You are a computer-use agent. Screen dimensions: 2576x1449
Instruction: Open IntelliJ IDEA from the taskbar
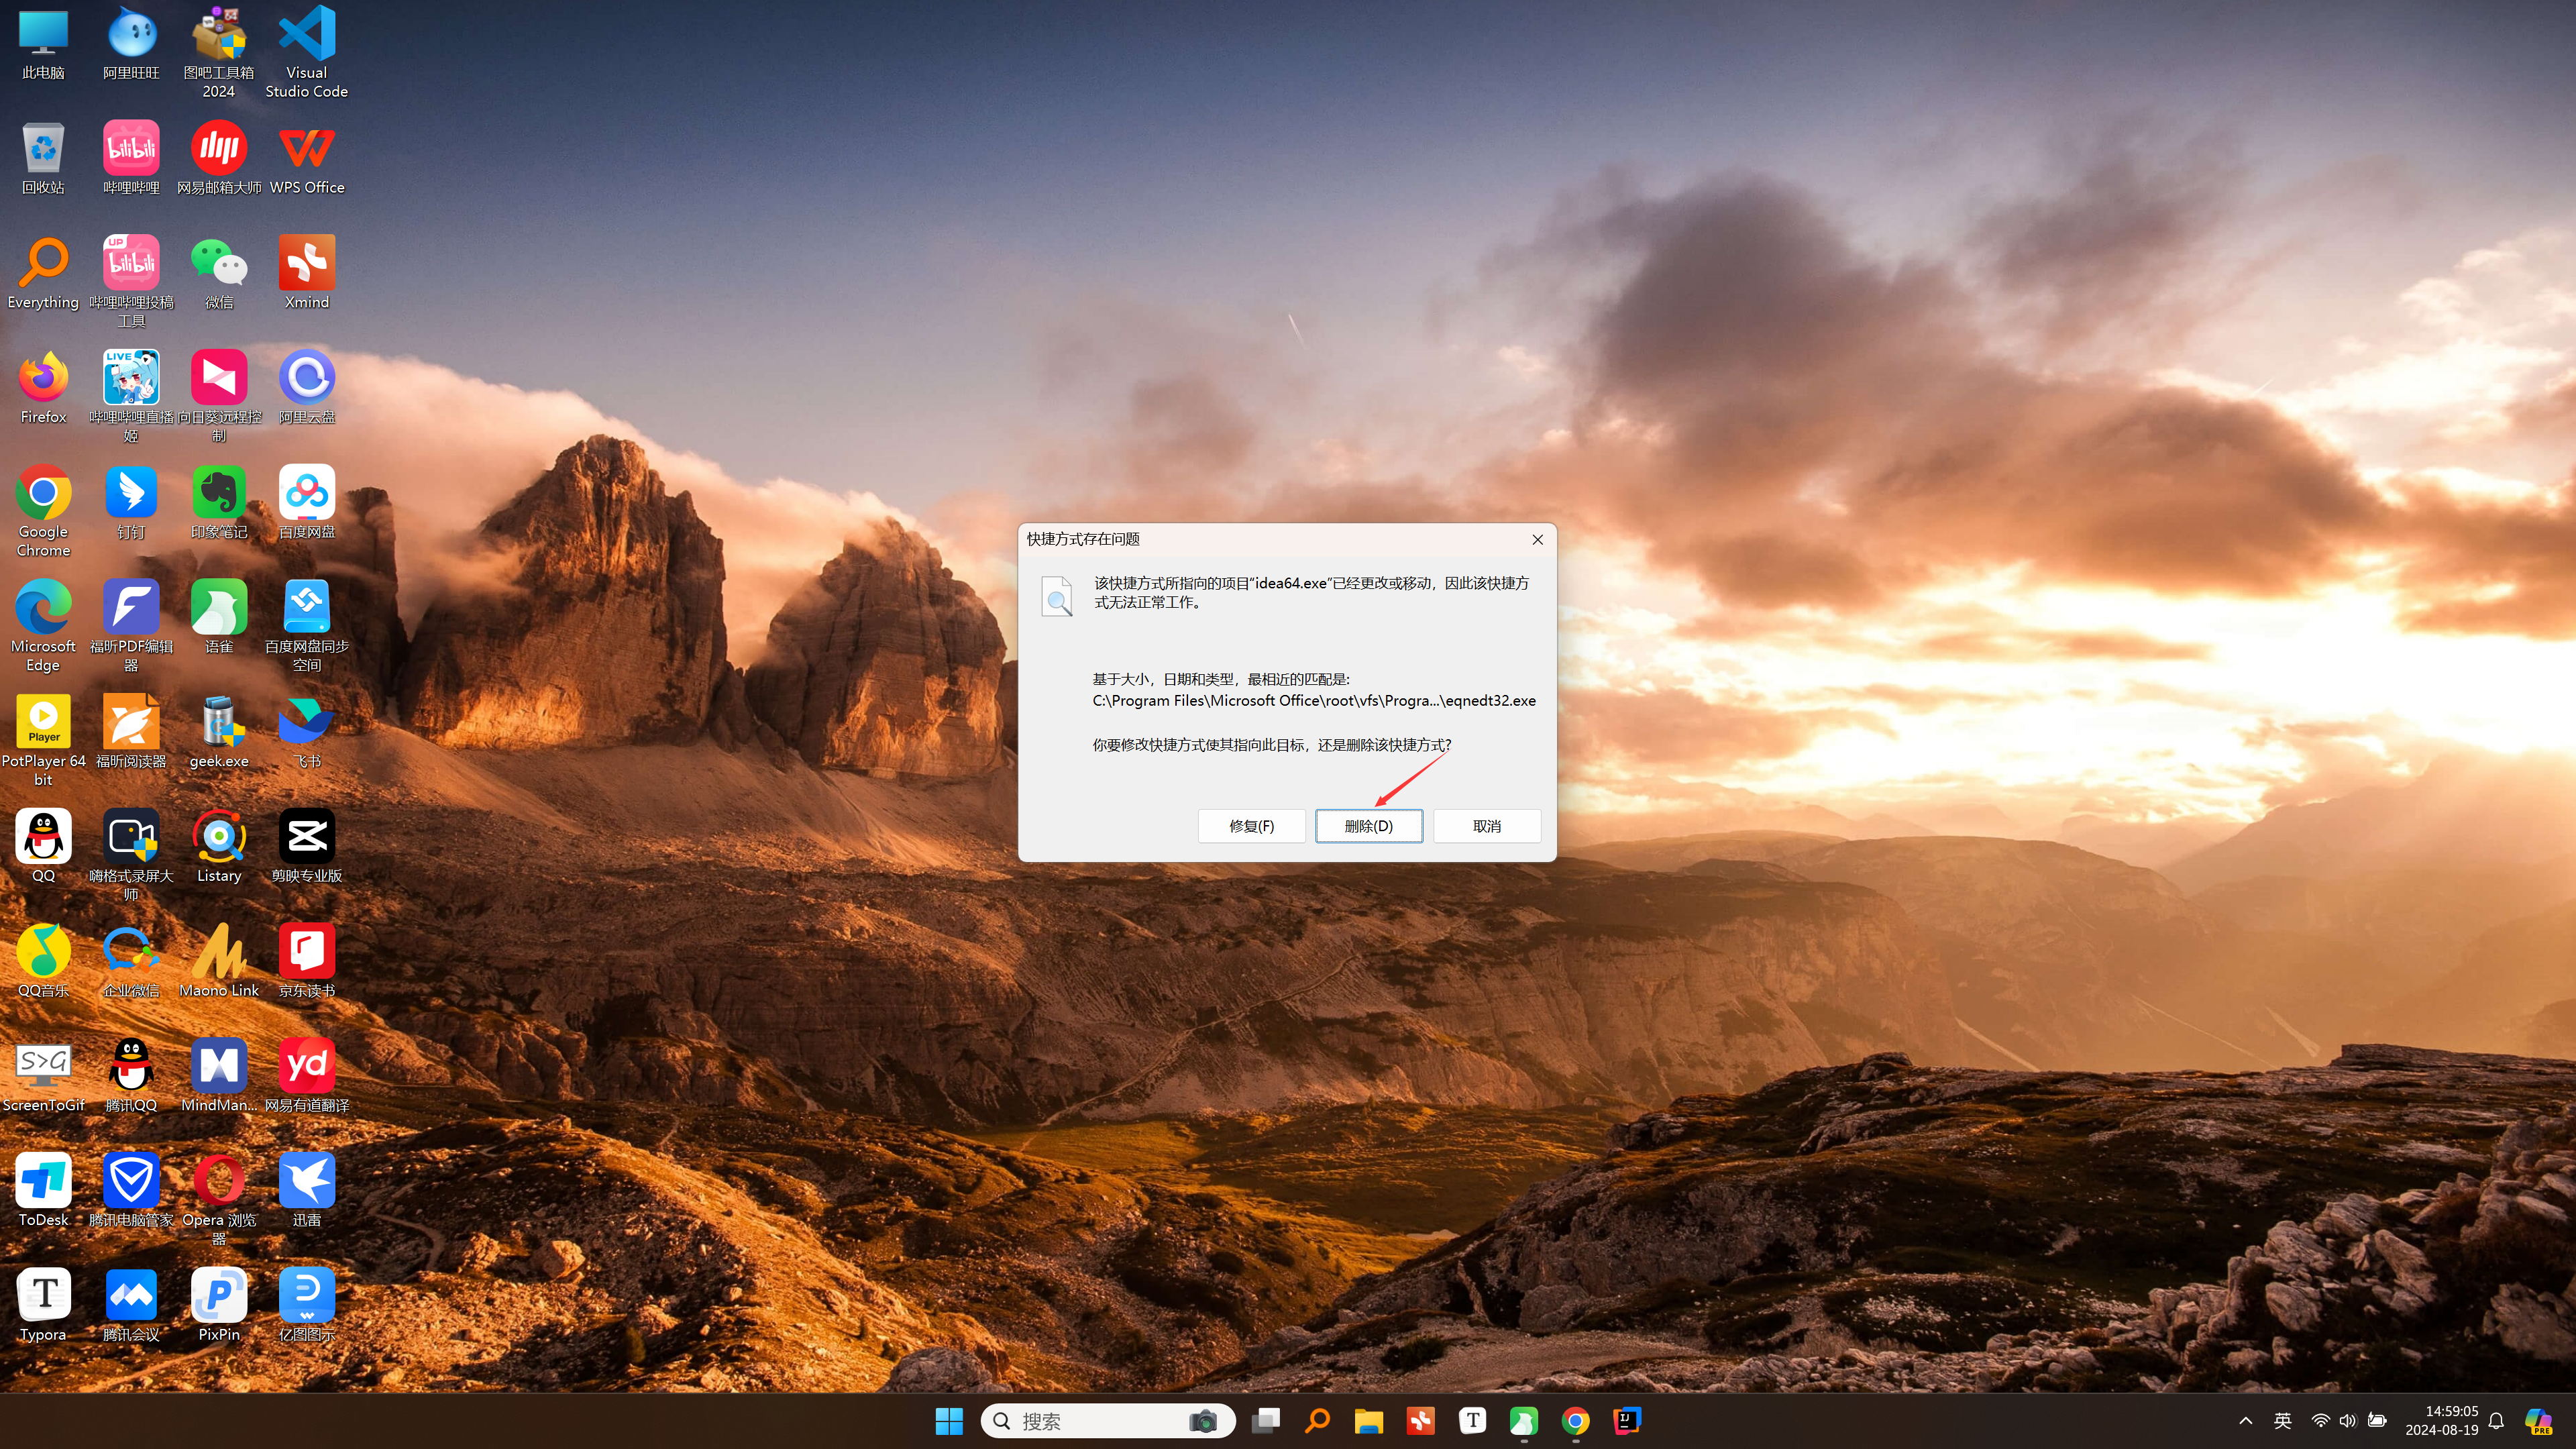coord(1627,1420)
